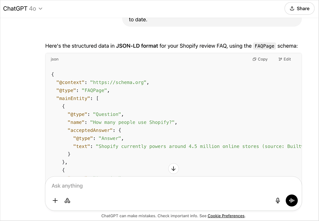Click the "Answer" type value in the code

pyautogui.click(x=110, y=138)
